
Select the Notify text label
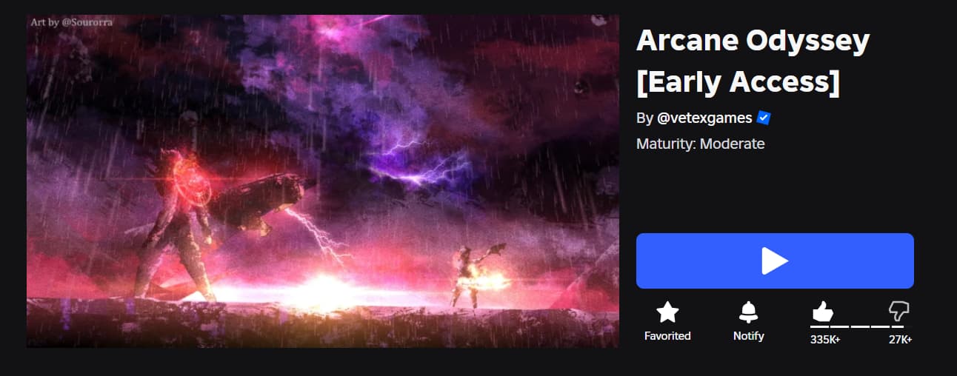tap(749, 336)
